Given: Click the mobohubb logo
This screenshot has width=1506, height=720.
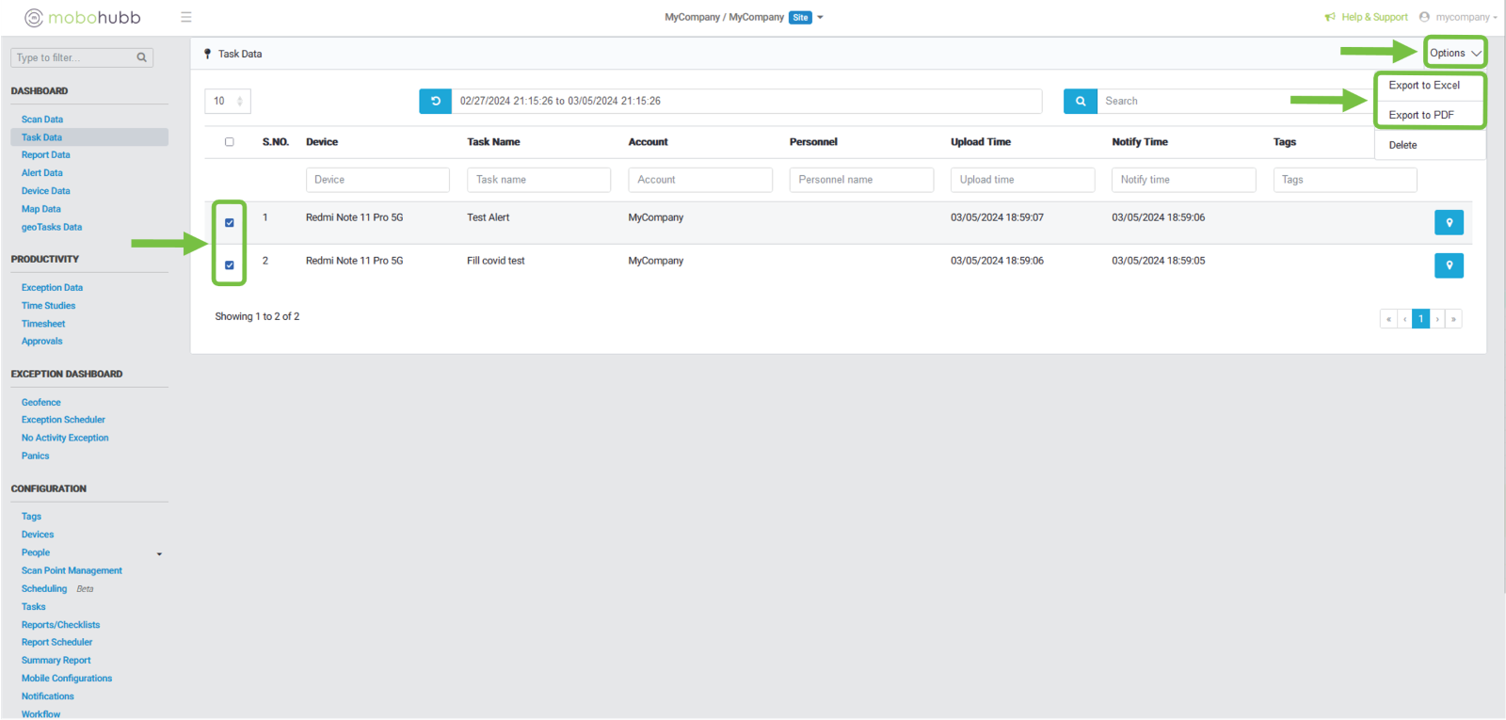Looking at the screenshot, I should coord(83,17).
